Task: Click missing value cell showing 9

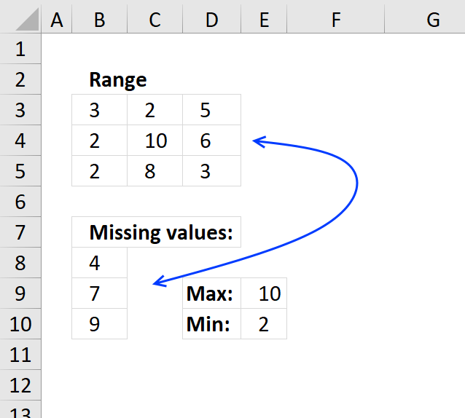Action: pos(99,324)
